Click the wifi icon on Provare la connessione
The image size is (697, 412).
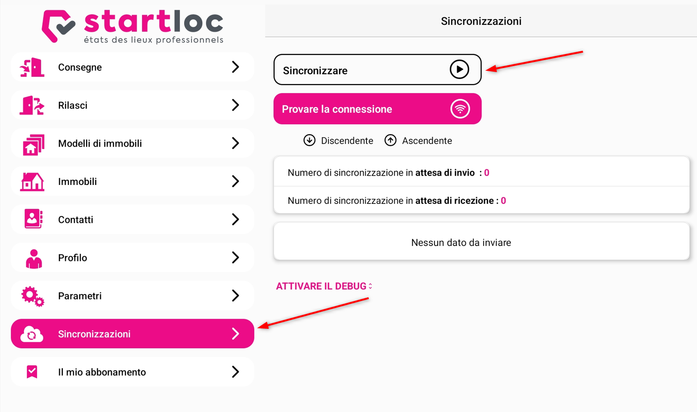[460, 109]
